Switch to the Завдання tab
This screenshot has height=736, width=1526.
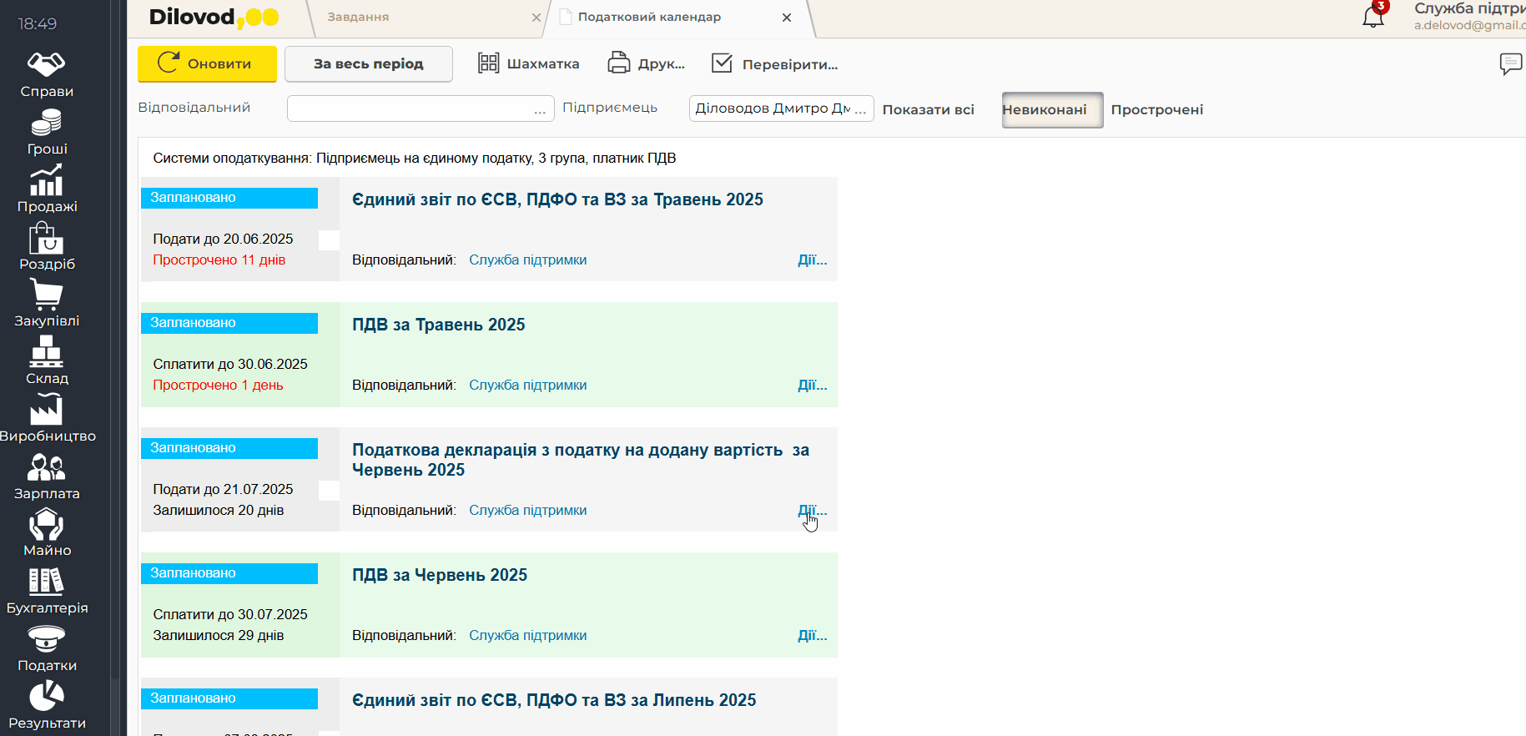pos(359,18)
